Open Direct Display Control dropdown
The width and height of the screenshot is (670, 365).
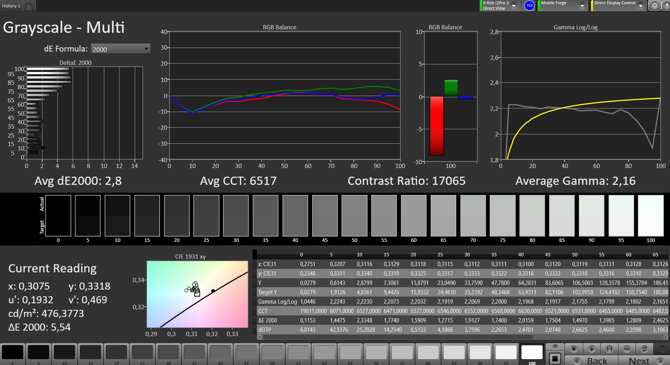click(x=641, y=5)
